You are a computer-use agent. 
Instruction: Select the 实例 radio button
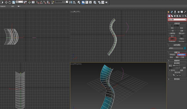pos(180,57)
